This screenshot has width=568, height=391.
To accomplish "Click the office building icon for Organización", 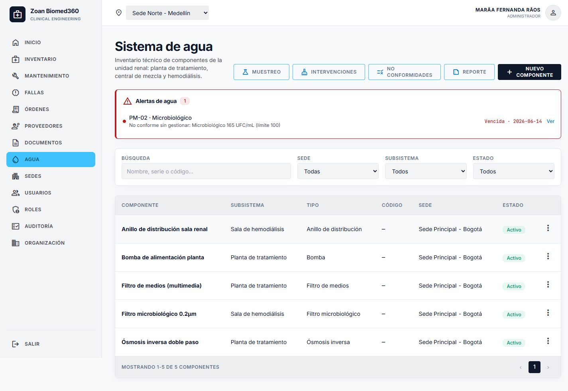I will pyautogui.click(x=16, y=243).
